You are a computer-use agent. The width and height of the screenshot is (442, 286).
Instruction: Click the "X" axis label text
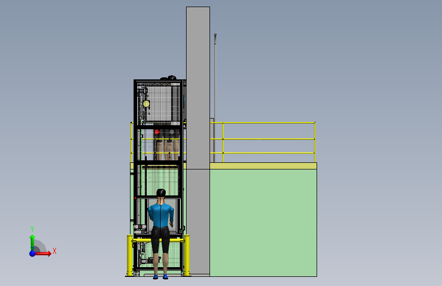55,251
